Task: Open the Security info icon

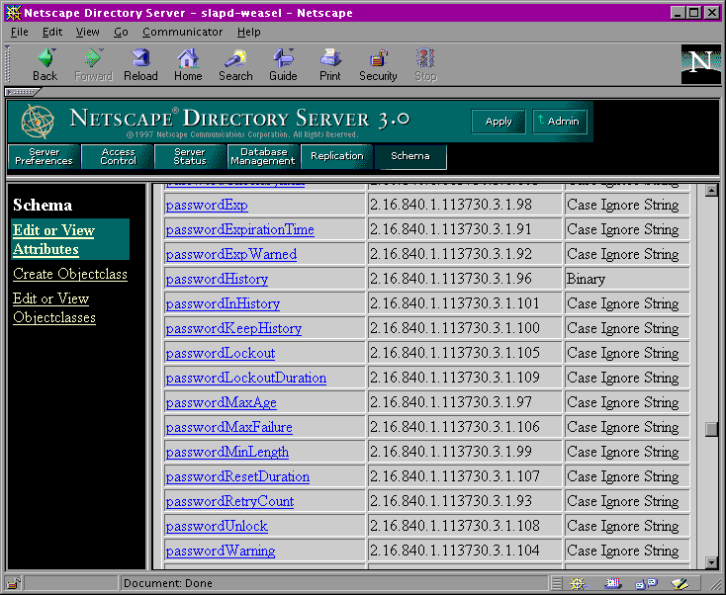Action: (378, 63)
